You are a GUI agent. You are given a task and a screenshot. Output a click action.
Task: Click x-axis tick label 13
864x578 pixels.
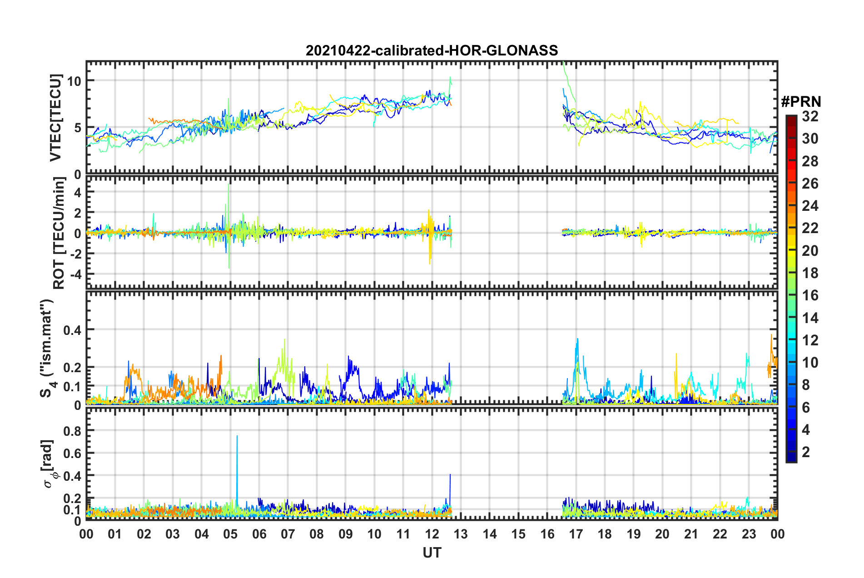(x=461, y=534)
